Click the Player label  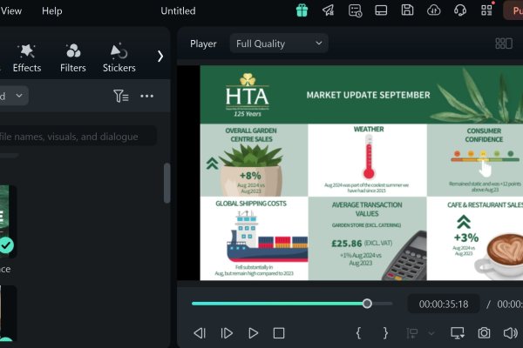click(x=203, y=43)
